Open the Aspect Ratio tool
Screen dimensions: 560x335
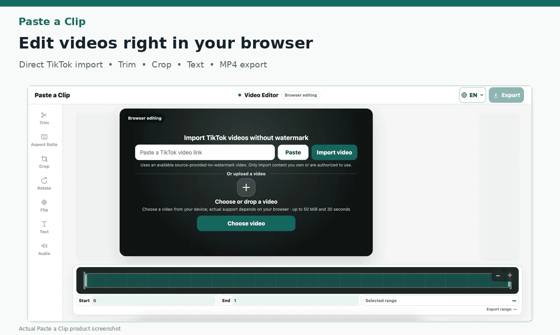(x=44, y=140)
